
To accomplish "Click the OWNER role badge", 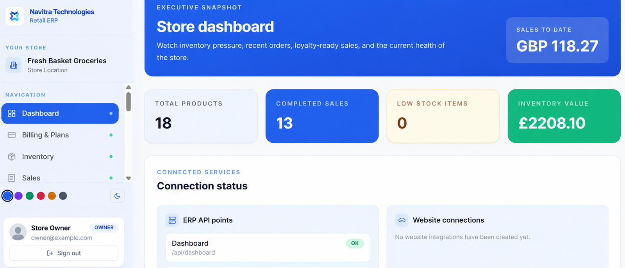I will (x=104, y=228).
